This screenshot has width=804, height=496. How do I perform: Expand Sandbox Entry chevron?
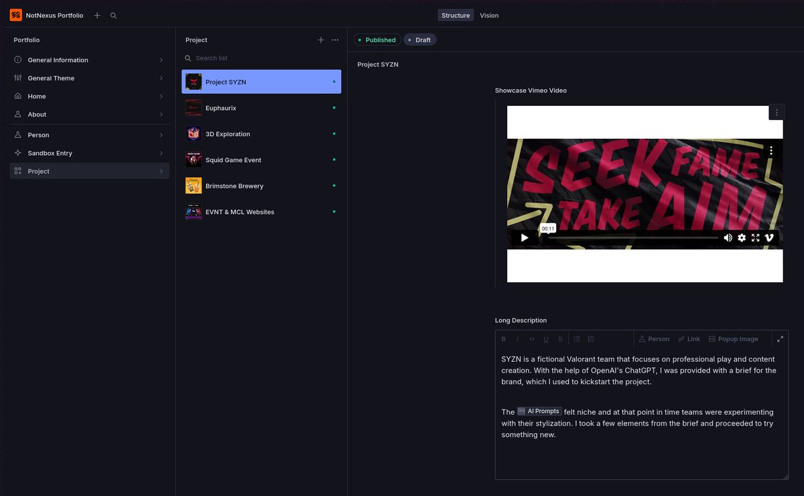click(161, 153)
